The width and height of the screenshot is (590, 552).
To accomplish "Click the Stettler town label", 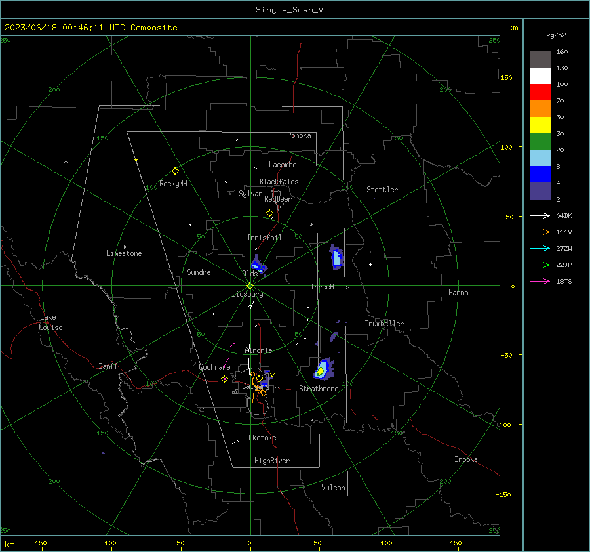I will (382, 190).
